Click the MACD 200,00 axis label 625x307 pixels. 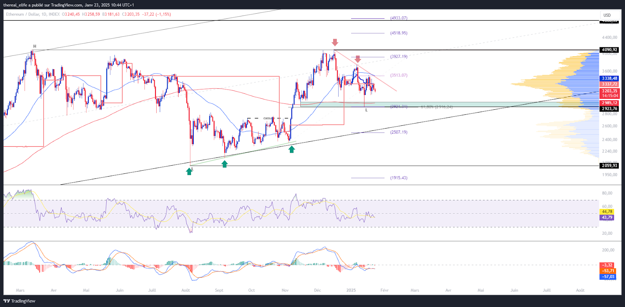[608, 250]
